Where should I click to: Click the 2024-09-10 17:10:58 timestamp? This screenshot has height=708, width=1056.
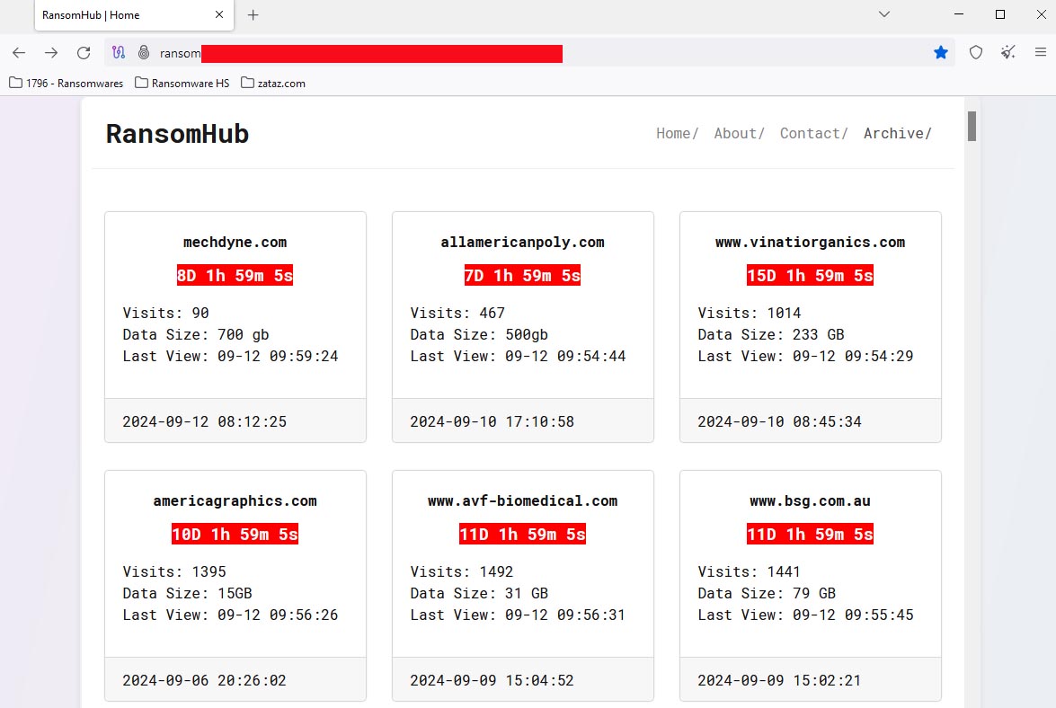(x=493, y=421)
